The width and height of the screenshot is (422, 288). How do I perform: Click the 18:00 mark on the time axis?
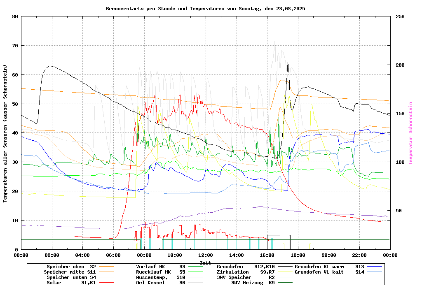(x=298, y=255)
